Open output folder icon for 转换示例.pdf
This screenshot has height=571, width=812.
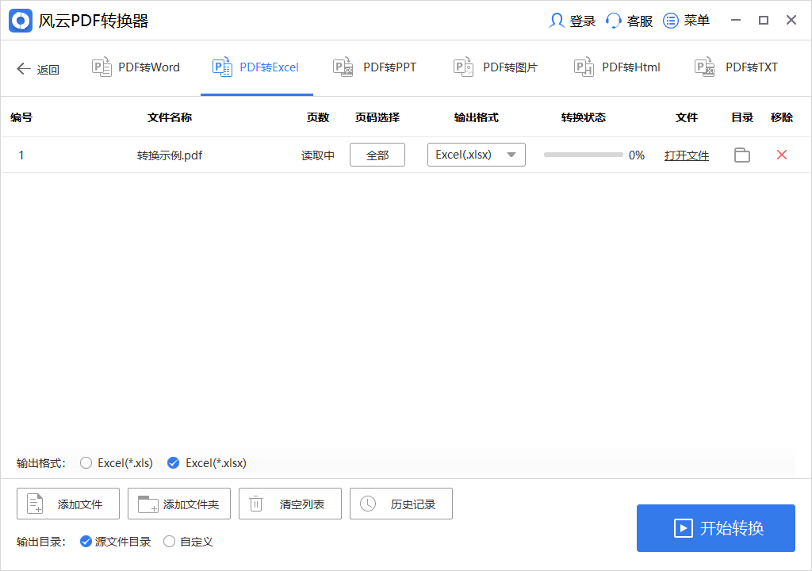(742, 155)
